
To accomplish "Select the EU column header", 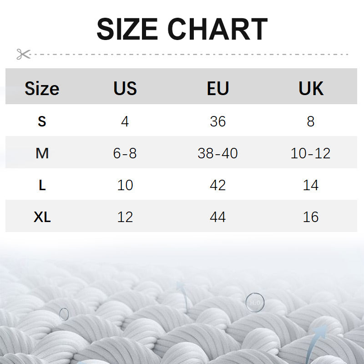I will click(218, 88).
